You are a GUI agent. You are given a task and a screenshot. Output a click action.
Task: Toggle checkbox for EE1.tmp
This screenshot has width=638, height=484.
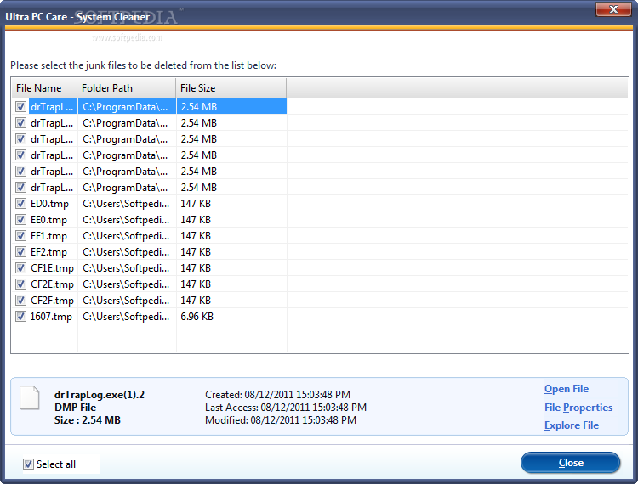20,236
